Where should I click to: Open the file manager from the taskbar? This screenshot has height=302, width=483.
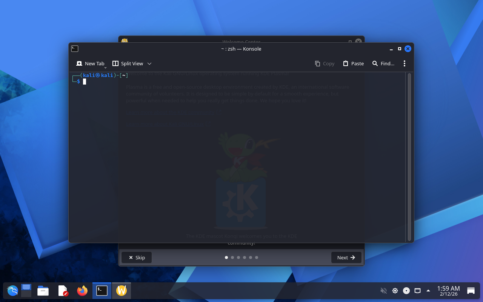click(43, 291)
